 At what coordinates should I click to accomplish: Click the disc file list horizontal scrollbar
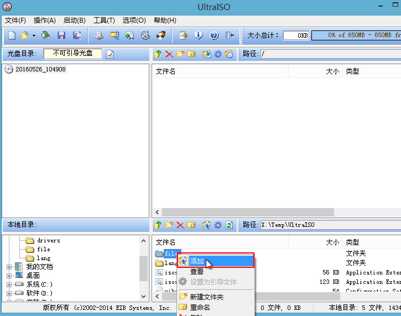(248, 212)
